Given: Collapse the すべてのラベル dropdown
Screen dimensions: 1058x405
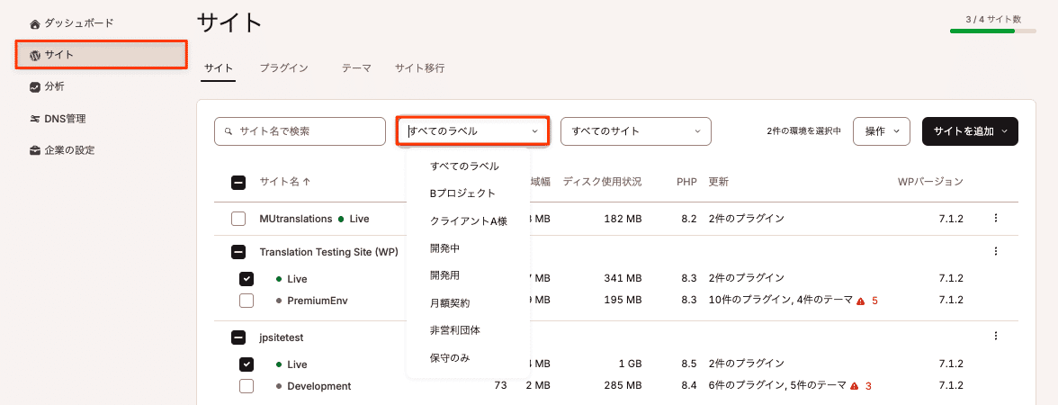Looking at the screenshot, I should [x=473, y=131].
